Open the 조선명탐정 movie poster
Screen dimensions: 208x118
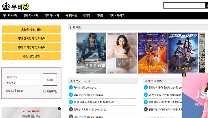pyautogui.click(x=183, y=53)
